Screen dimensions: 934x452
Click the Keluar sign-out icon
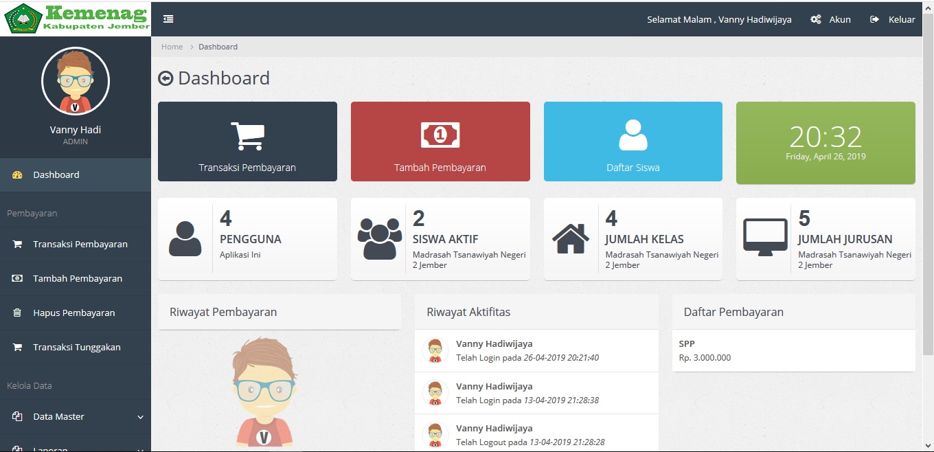(874, 19)
